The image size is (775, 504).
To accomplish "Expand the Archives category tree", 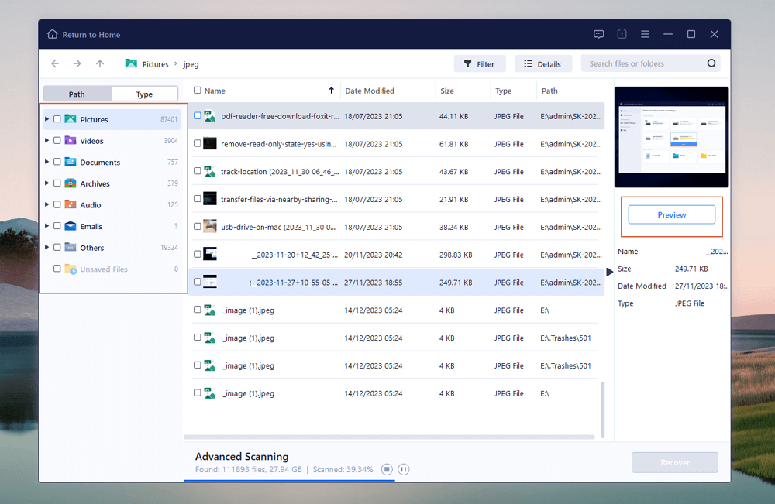I will click(x=46, y=183).
